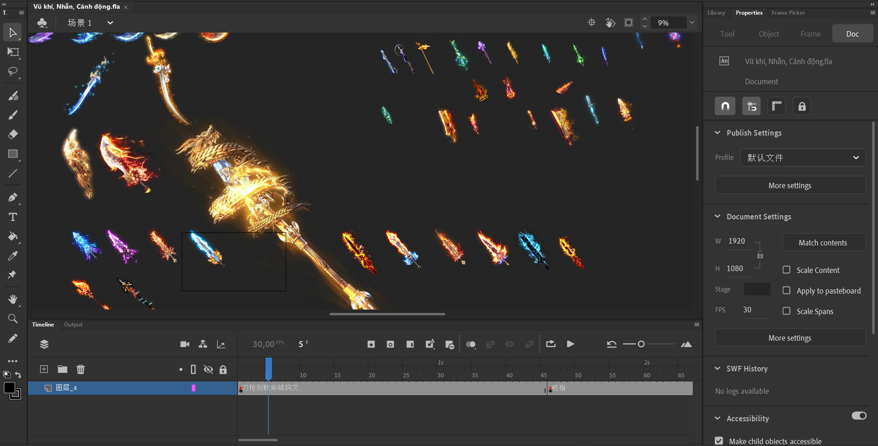Collapse the Document Settings section
Viewport: 878px width, 446px height.
pos(718,217)
